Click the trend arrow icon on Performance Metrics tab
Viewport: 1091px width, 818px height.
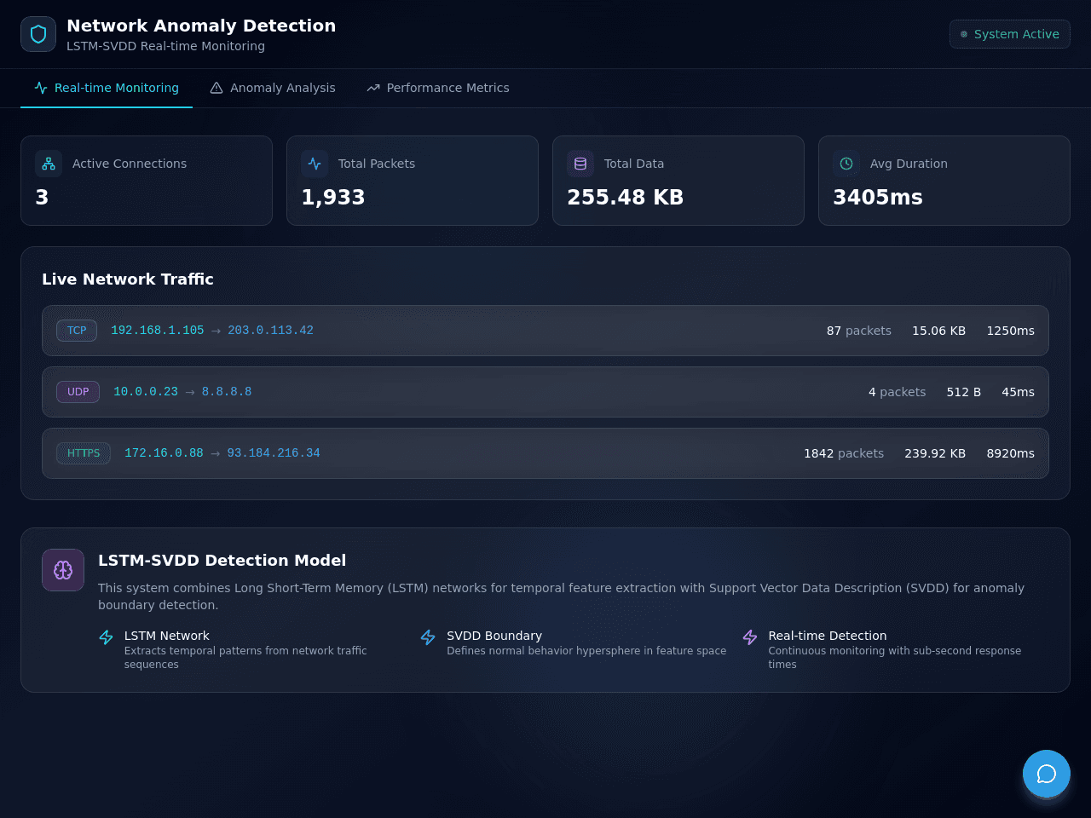373,88
